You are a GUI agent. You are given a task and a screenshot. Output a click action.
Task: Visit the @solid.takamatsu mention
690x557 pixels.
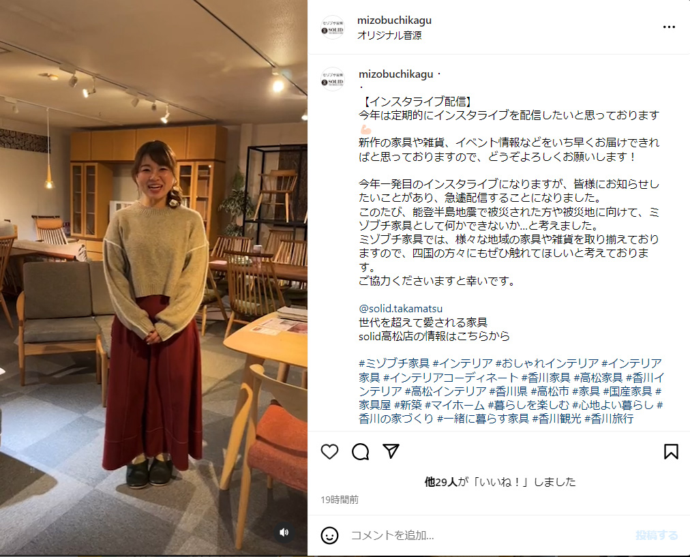point(401,308)
